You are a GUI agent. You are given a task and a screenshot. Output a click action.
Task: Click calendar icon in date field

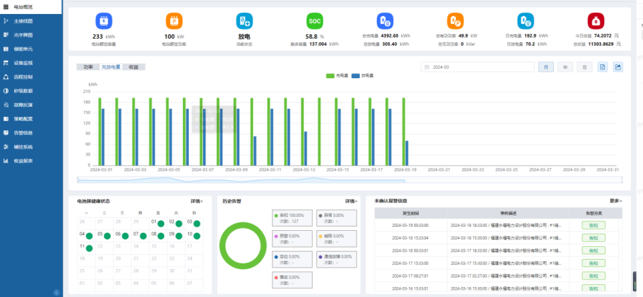[x=427, y=67]
